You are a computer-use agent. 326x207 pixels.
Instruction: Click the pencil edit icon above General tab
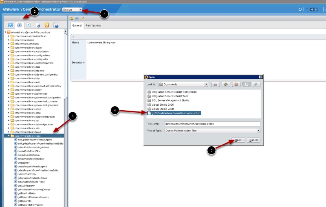coord(82,18)
